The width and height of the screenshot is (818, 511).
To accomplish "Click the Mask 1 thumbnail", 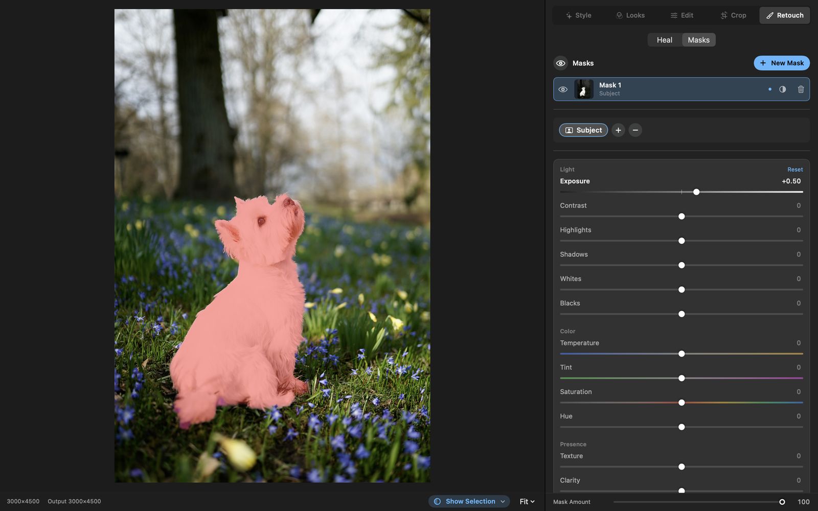I will click(583, 89).
